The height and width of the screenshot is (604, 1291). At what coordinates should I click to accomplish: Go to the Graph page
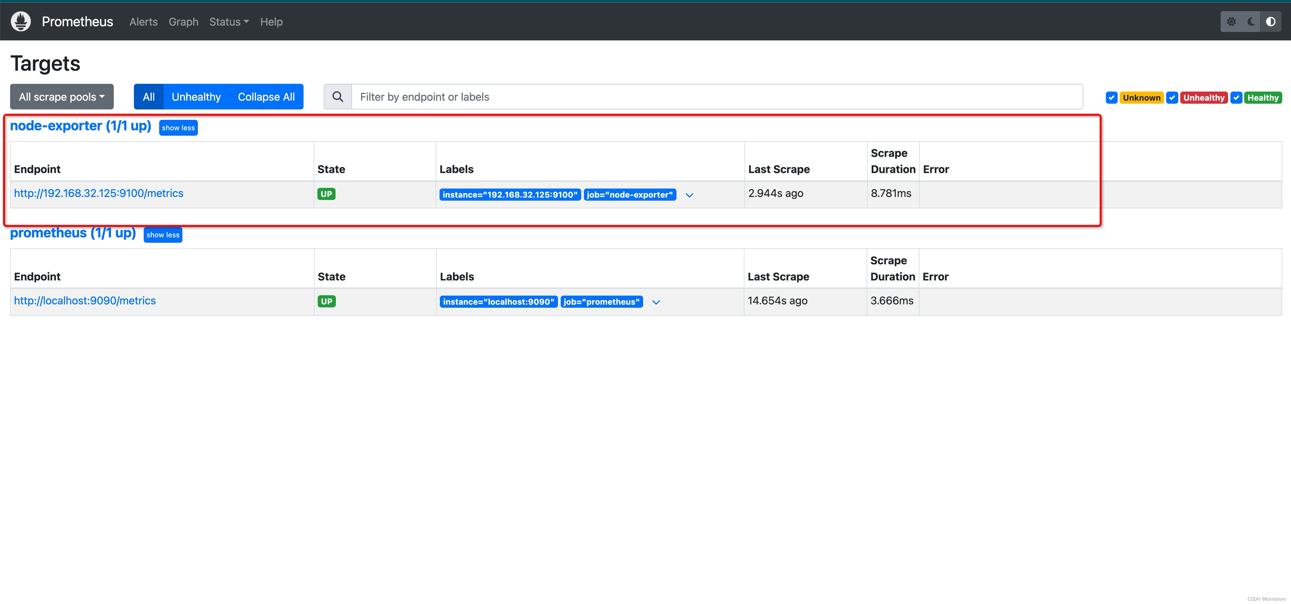coord(183,22)
